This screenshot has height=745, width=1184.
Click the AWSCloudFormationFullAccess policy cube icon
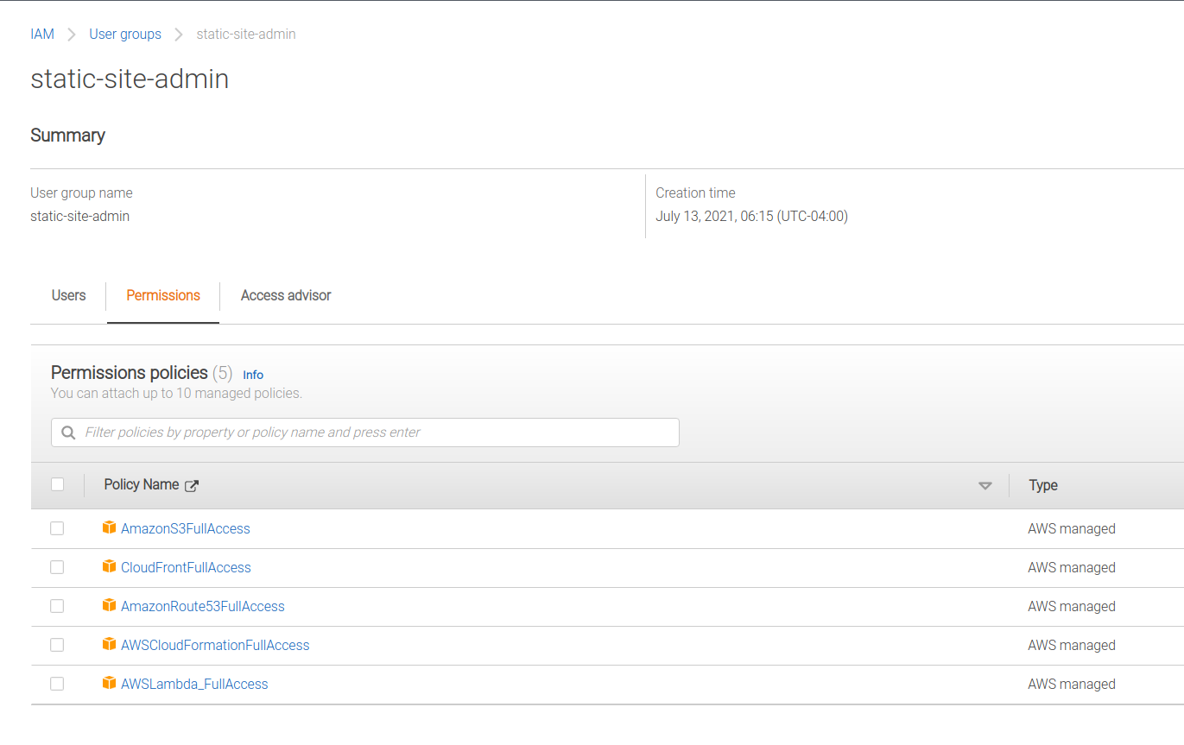tap(109, 644)
